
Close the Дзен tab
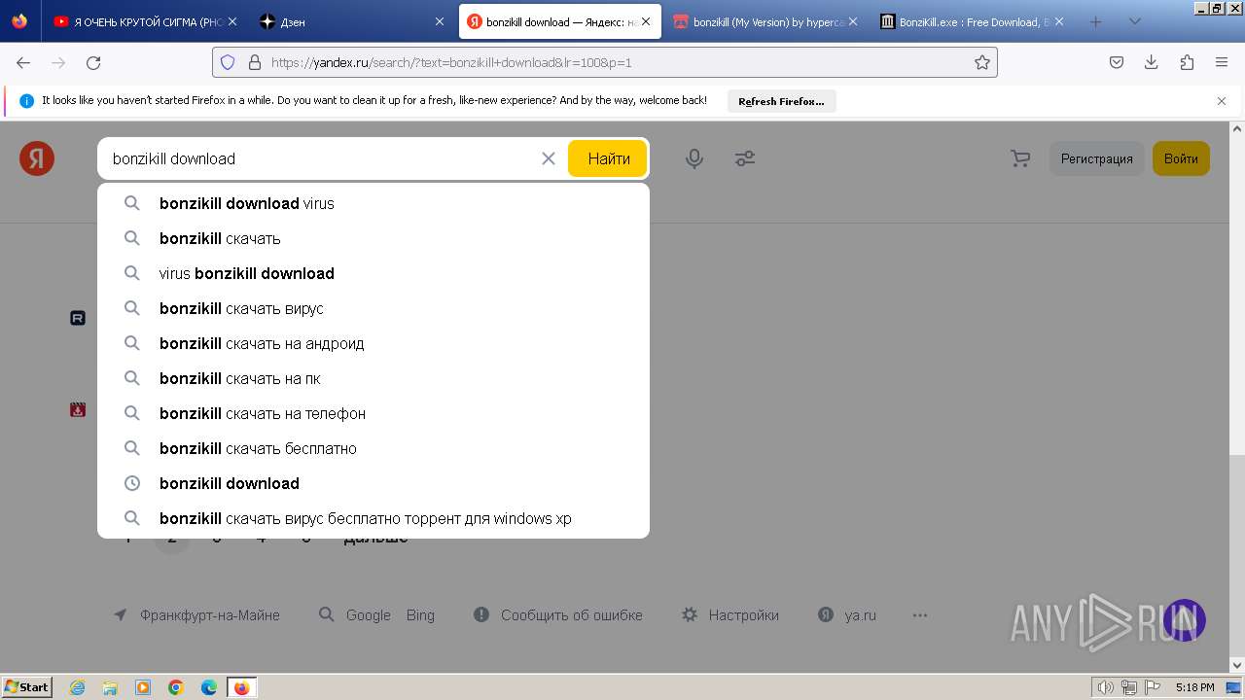440,21
